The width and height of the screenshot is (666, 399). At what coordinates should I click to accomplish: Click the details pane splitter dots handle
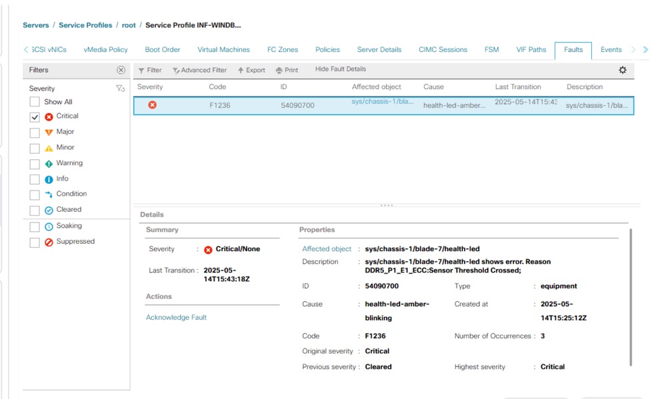pyautogui.click(x=387, y=205)
